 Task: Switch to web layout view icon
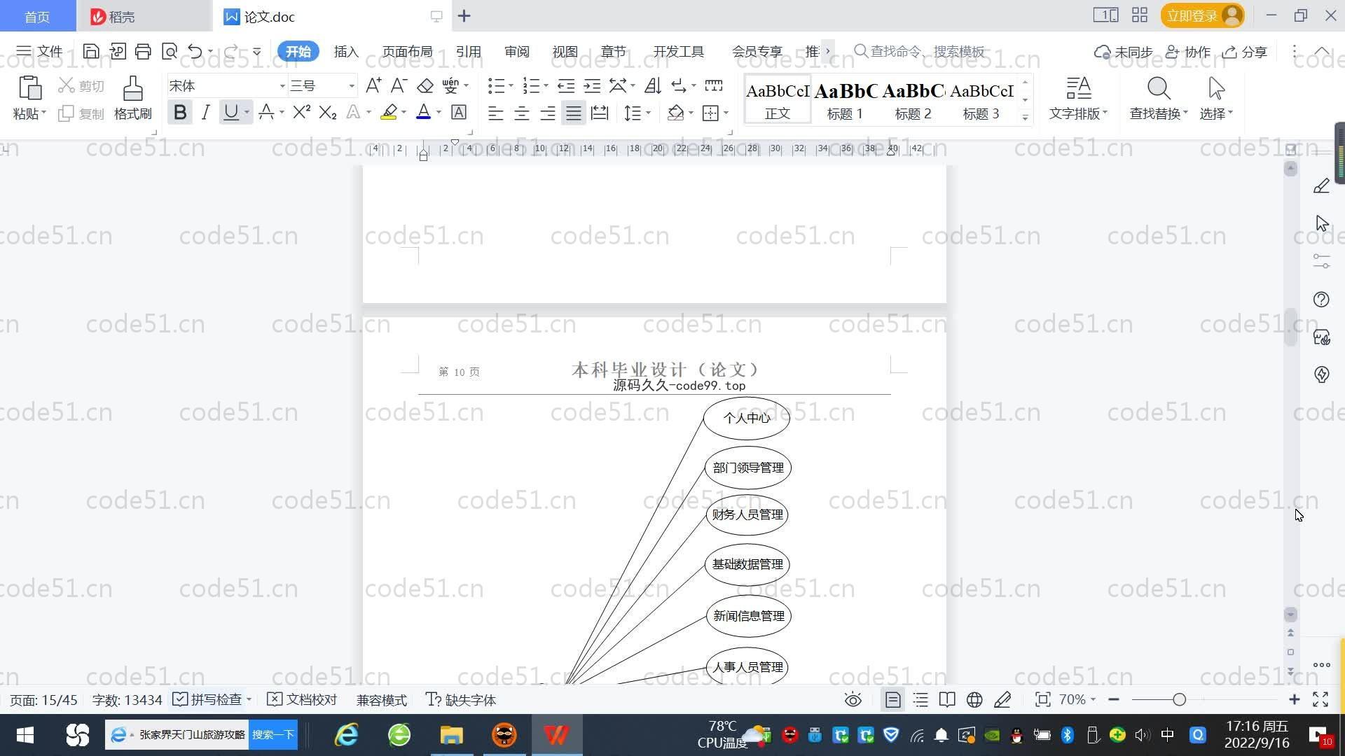(974, 700)
